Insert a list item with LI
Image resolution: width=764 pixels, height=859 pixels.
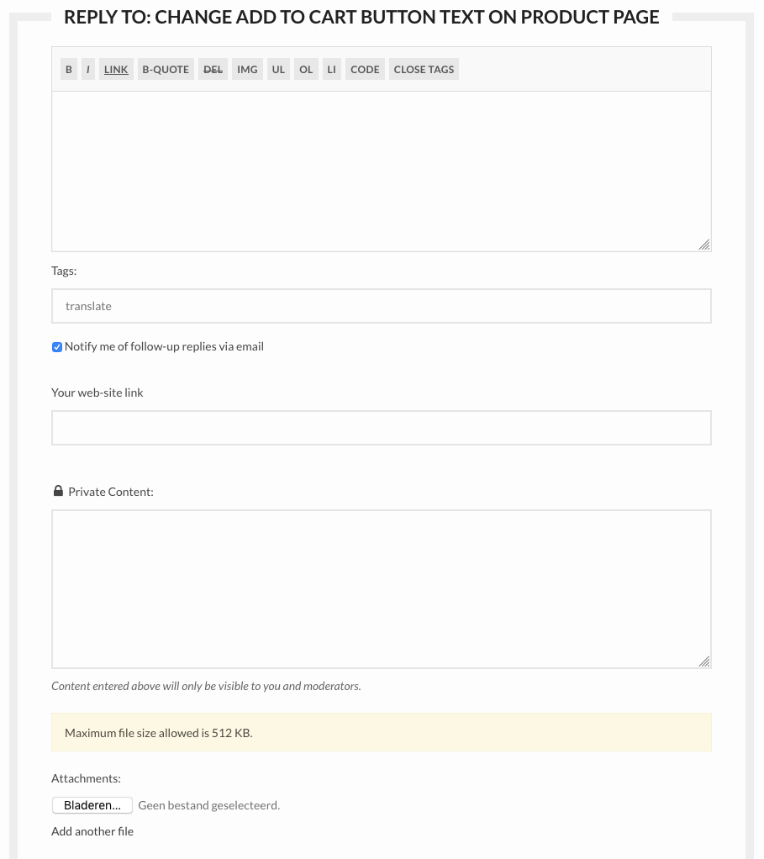pyautogui.click(x=331, y=70)
